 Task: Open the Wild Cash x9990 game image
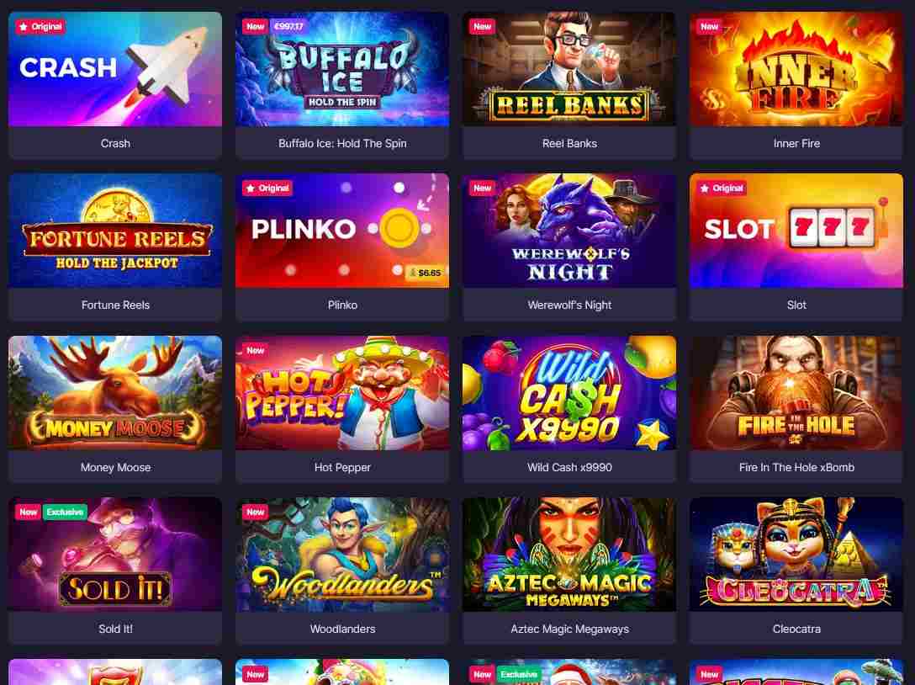pos(569,392)
